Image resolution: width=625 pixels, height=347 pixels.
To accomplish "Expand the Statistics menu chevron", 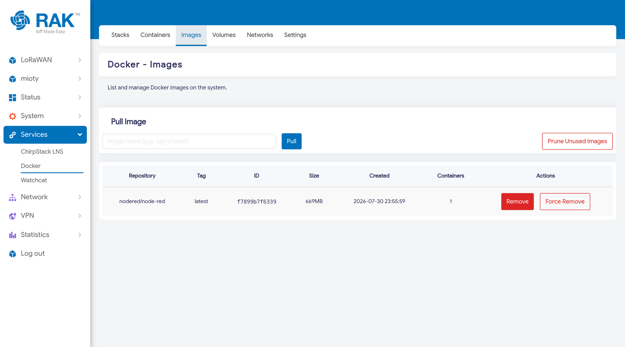I will point(80,235).
